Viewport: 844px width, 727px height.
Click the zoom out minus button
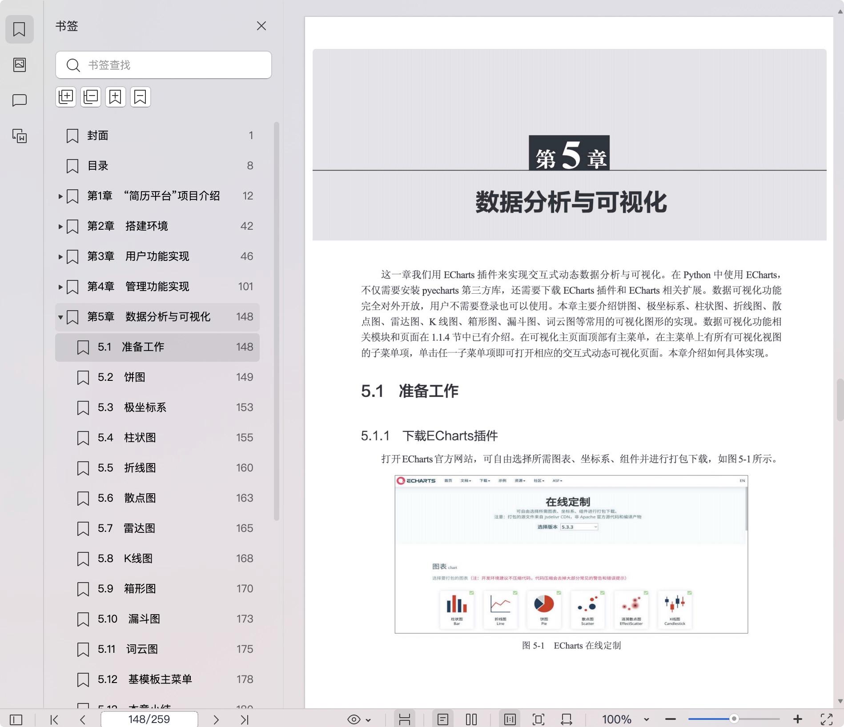point(671,719)
